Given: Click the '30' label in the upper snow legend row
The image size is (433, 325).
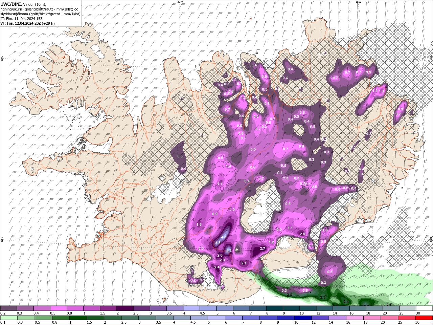Looking at the screenshot, I should (418, 313).
